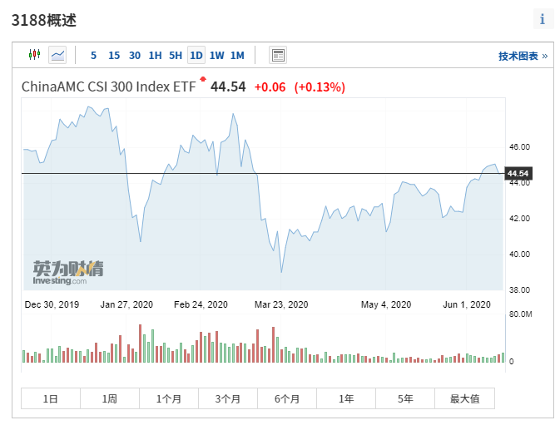Switch to the 1M interval

click(x=237, y=56)
